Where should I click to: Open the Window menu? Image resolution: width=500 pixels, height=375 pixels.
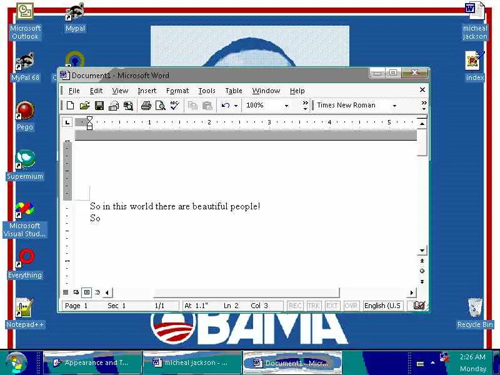(x=266, y=91)
